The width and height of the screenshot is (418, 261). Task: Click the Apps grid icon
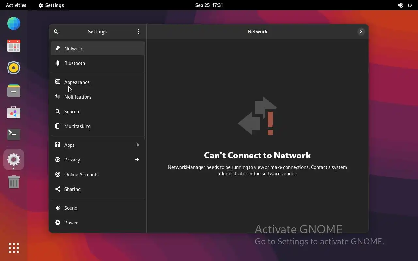point(58,145)
